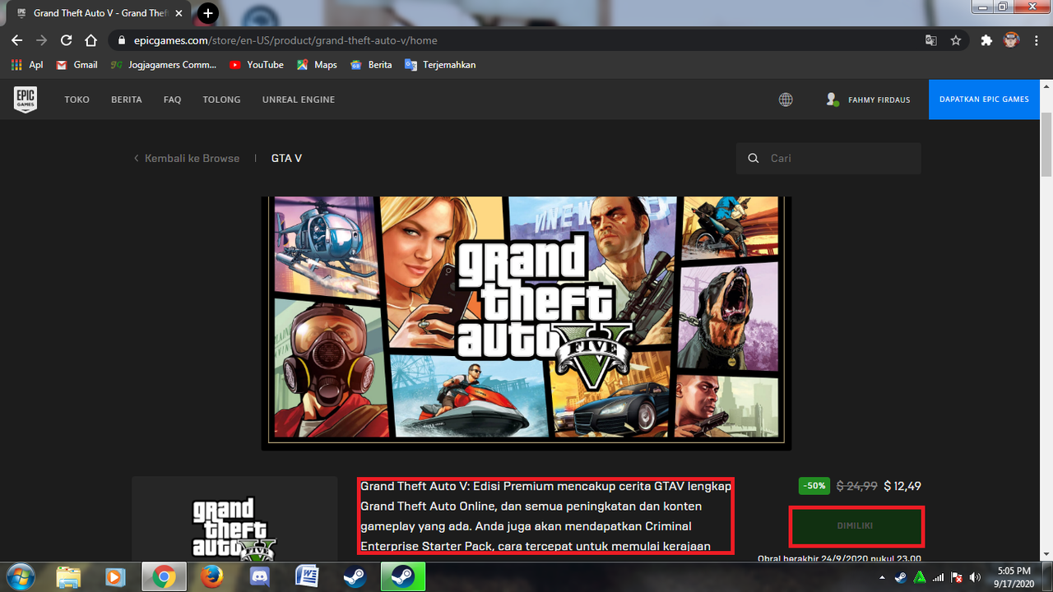This screenshot has height=592, width=1053.
Task: Click the DAPATKAN EPIC GAMES button
Action: [984, 99]
